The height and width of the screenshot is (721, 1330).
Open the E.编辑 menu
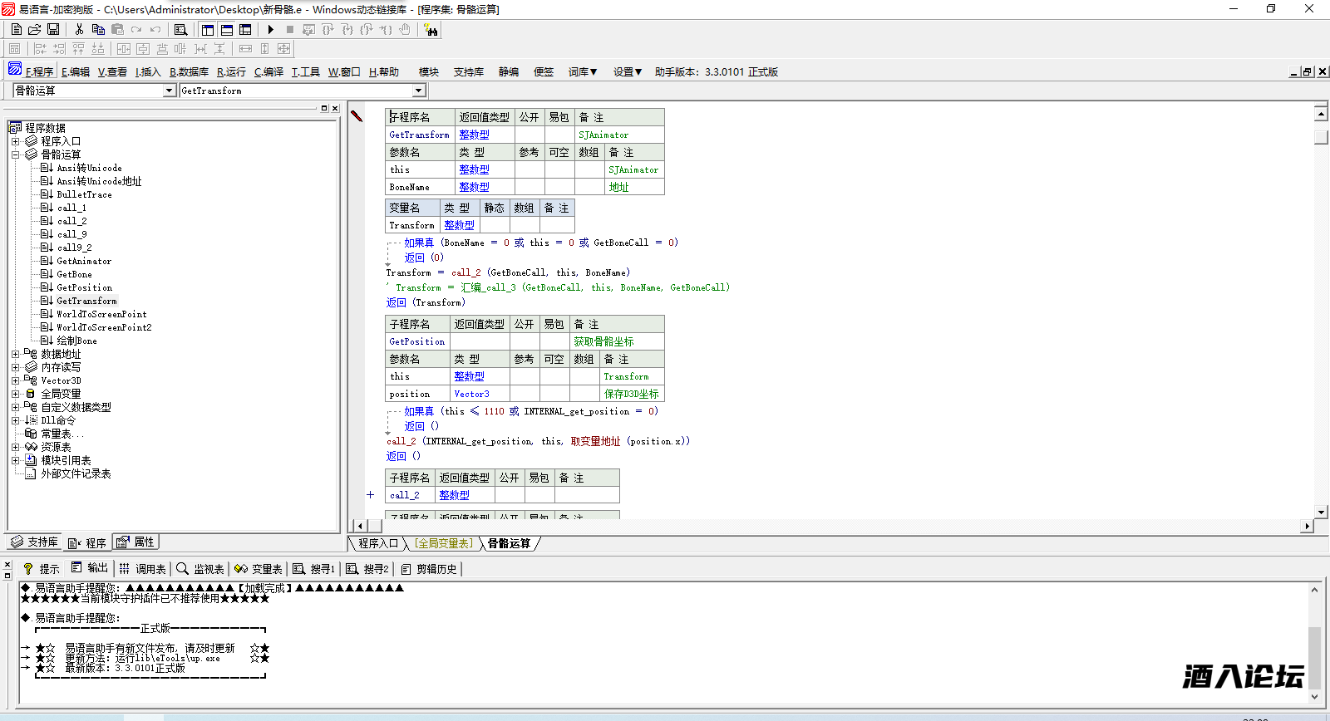(76, 71)
